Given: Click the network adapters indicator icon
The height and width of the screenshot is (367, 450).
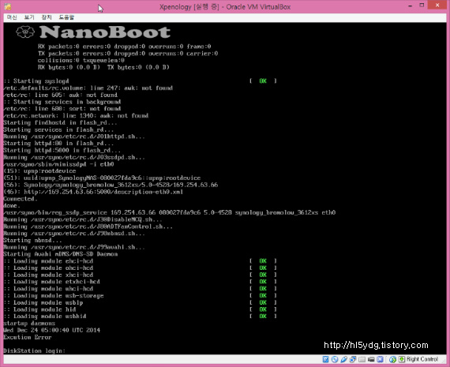Looking at the screenshot, I should [353, 359].
